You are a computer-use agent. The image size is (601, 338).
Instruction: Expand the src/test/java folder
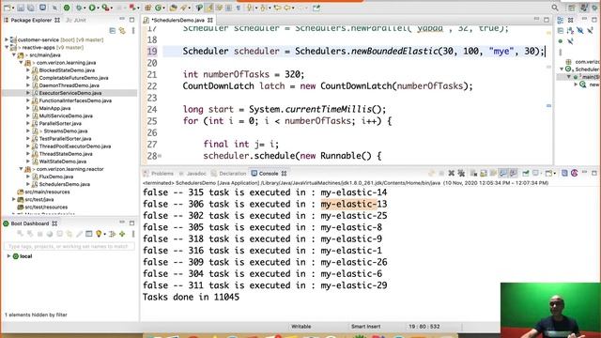[14, 199]
